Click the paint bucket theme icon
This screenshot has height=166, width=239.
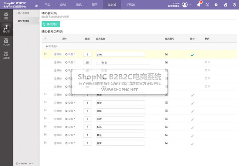pos(216,5)
